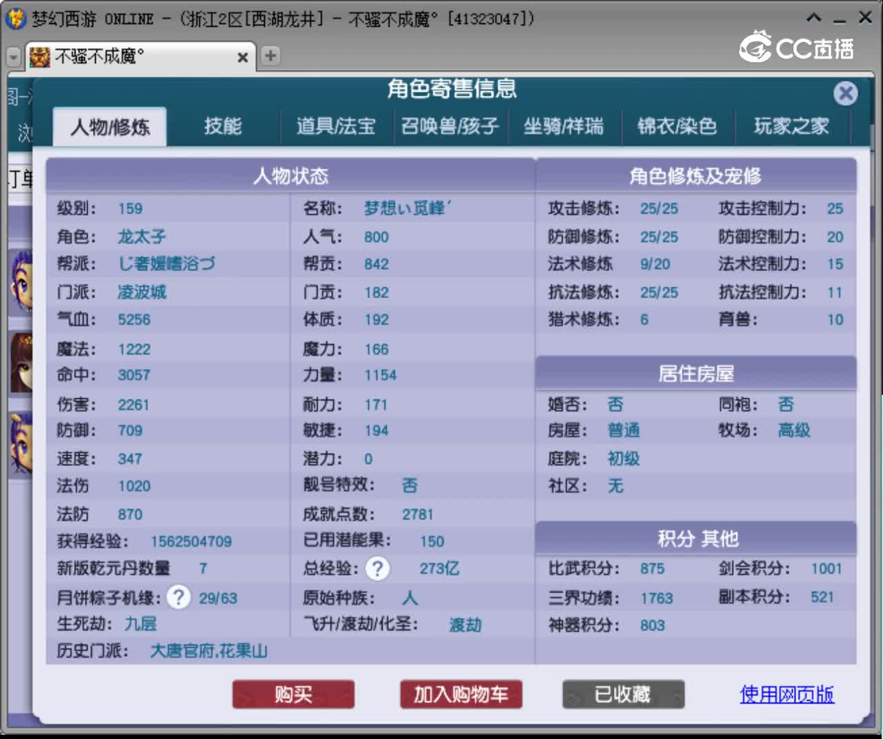This screenshot has width=883, height=739.
Task: Select 已用潜能果 value 150
Action: [x=432, y=542]
